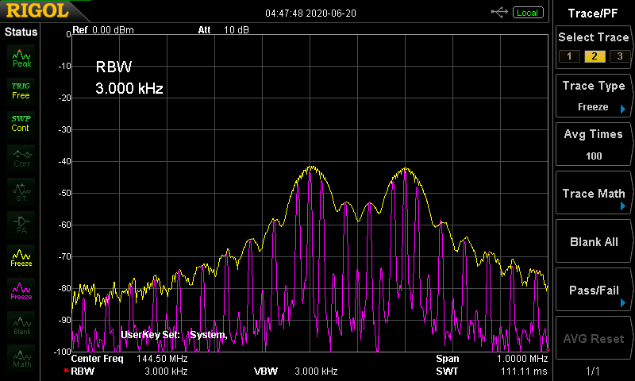Screen dimensions: 635x381
Task: Click the magenta Freeze trace icon
Action: pyautogui.click(x=21, y=291)
